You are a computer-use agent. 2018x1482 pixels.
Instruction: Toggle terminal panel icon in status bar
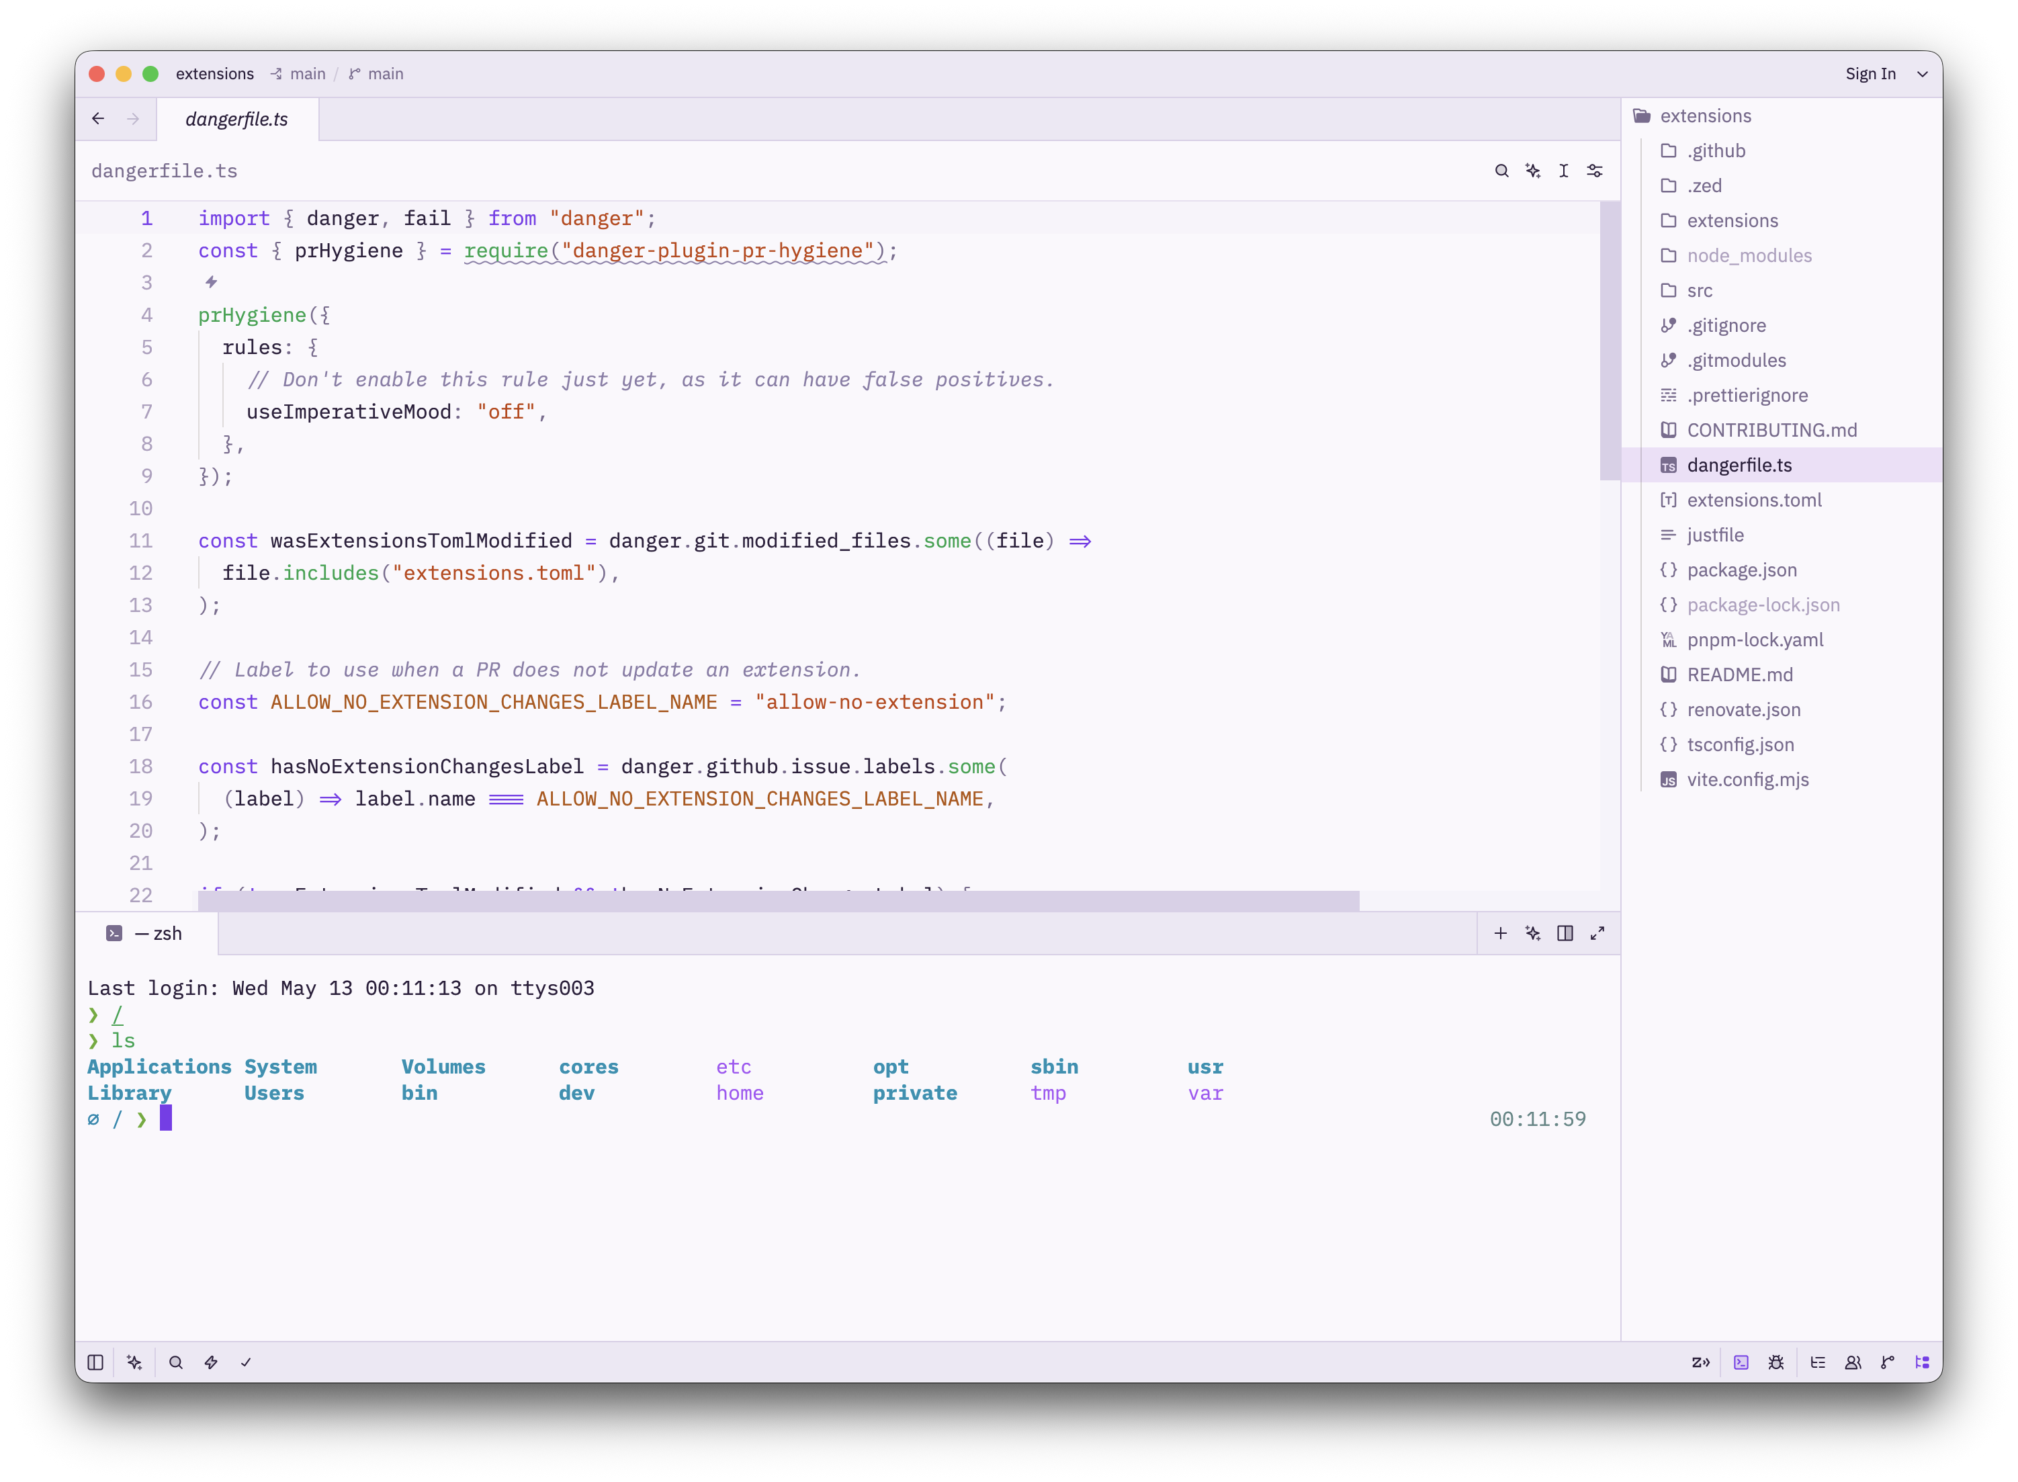[x=1741, y=1362]
